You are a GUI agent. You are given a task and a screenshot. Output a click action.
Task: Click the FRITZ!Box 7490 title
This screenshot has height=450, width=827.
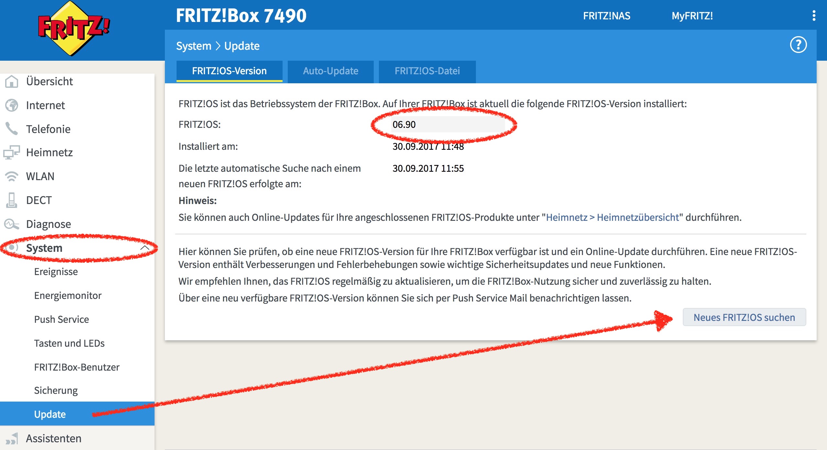(241, 15)
